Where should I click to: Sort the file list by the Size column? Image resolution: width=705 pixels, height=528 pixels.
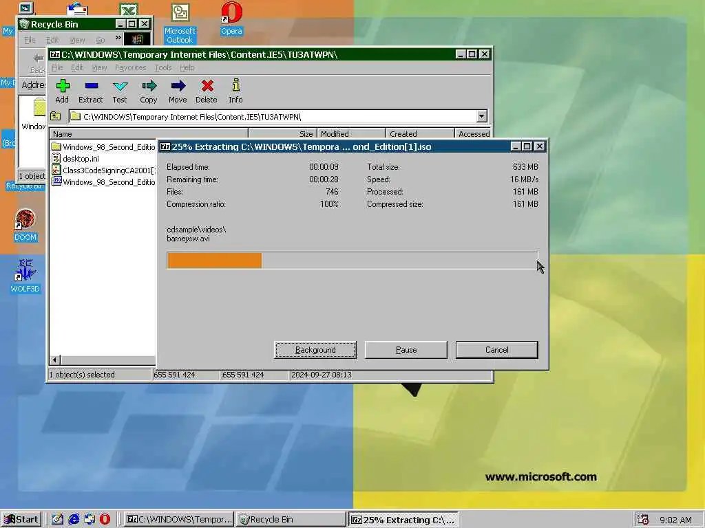282,133
